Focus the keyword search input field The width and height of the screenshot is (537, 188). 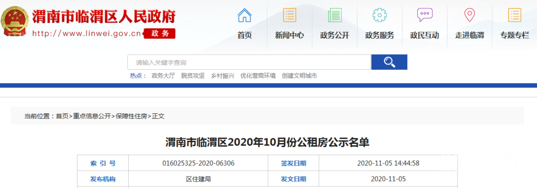249,62
